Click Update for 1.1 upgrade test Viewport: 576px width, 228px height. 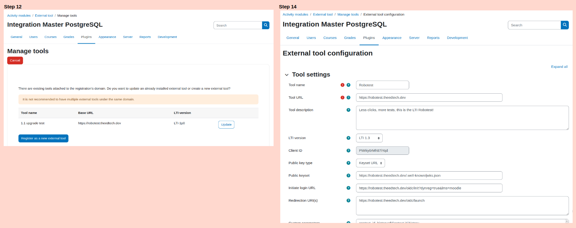[226, 125]
